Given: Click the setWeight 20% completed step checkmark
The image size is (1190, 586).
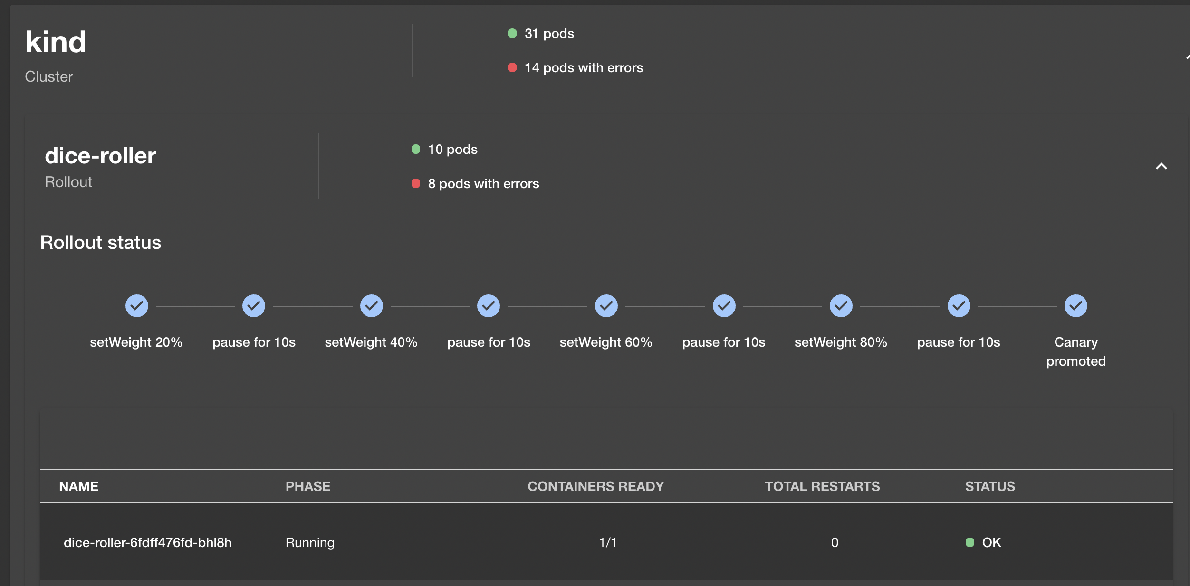Looking at the screenshot, I should coord(136,305).
